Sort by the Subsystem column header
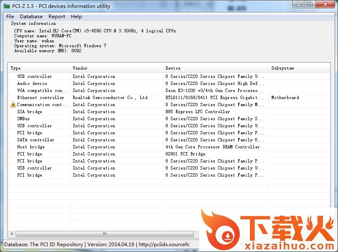The width and height of the screenshot is (338, 252). [299, 68]
